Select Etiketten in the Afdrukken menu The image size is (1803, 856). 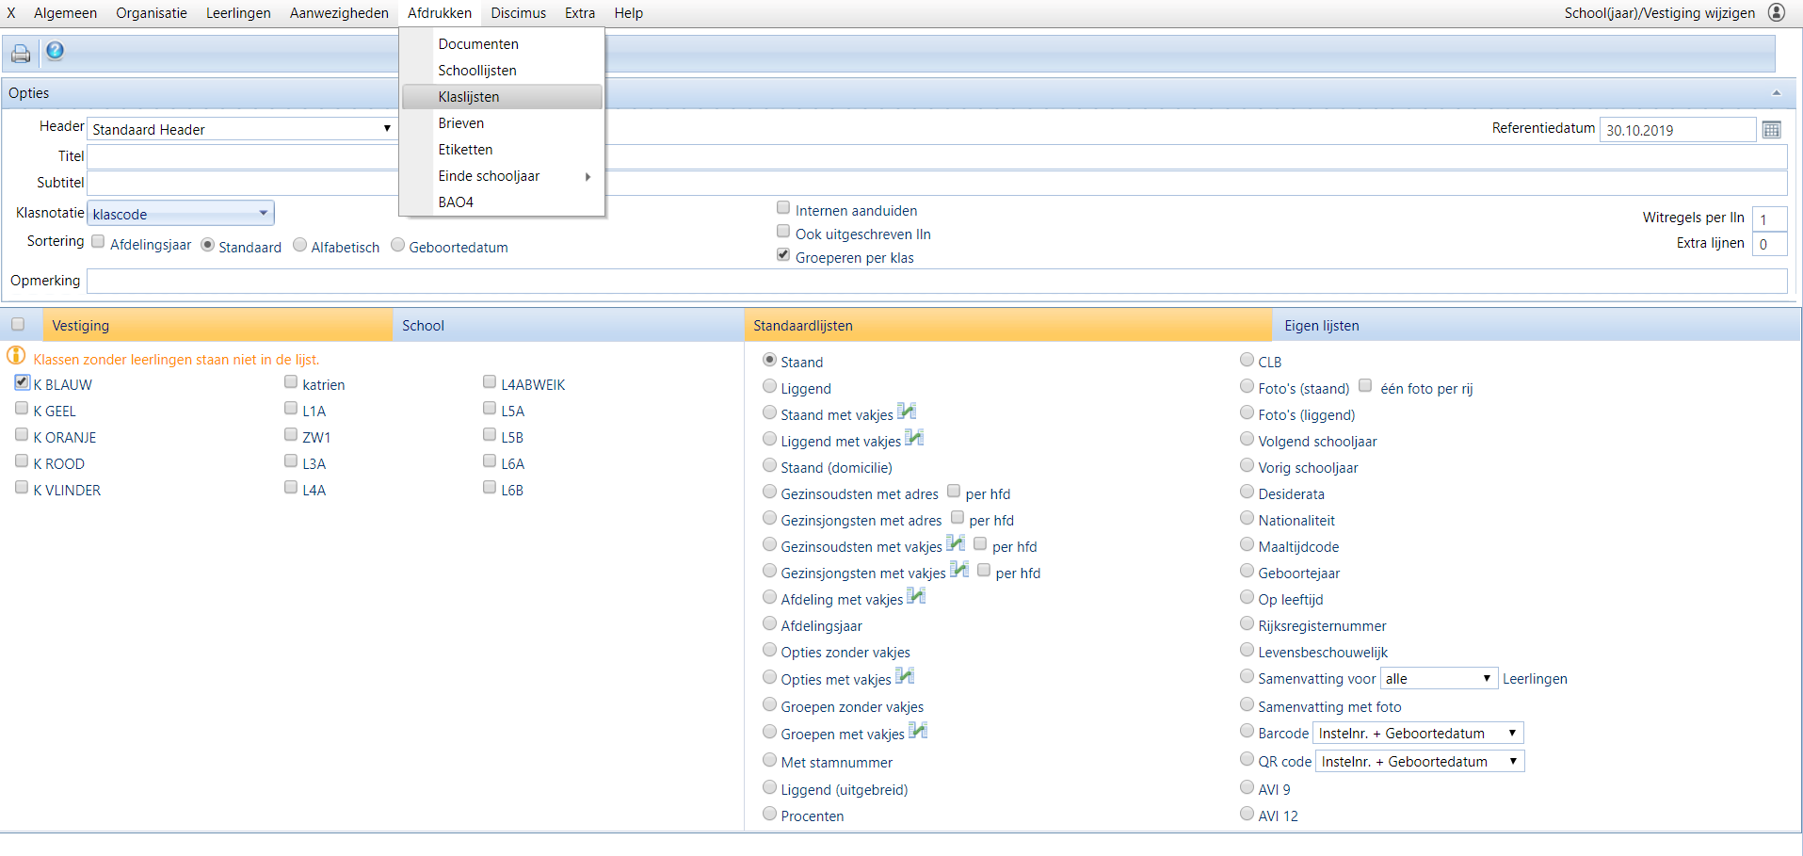click(502, 150)
